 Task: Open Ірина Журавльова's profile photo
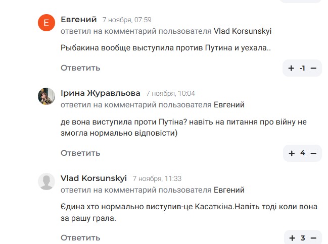pos(46,96)
